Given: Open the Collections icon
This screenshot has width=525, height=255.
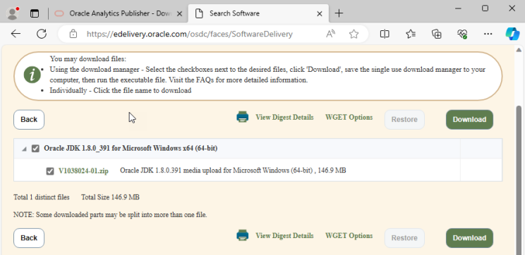Looking at the screenshot, I should click(437, 34).
